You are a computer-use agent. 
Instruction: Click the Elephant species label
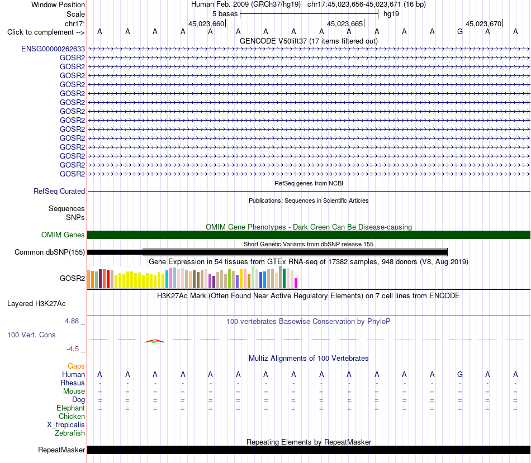(x=70, y=408)
